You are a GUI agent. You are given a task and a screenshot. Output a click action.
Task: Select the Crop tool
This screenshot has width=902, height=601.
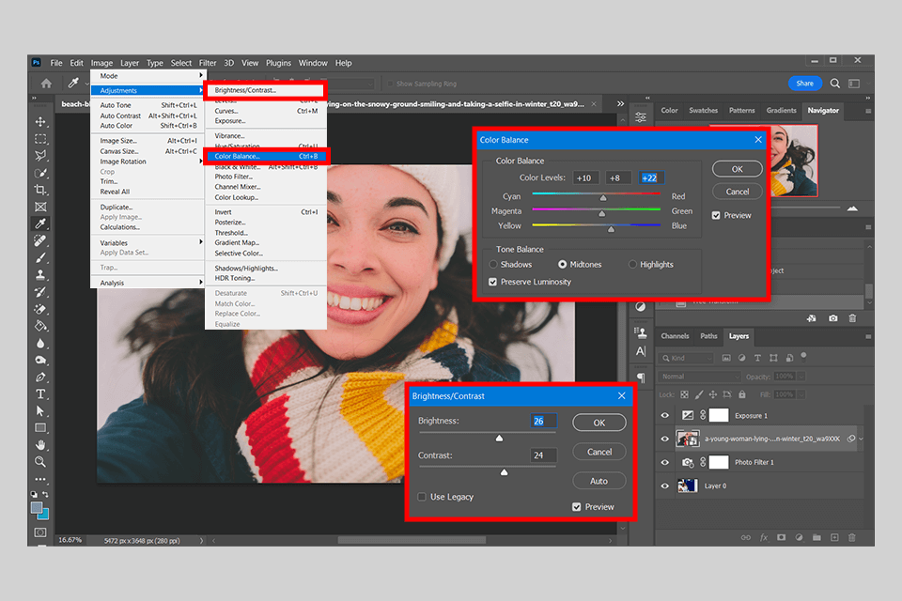[40, 190]
